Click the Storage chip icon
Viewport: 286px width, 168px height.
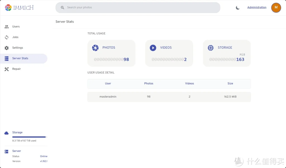[211, 48]
